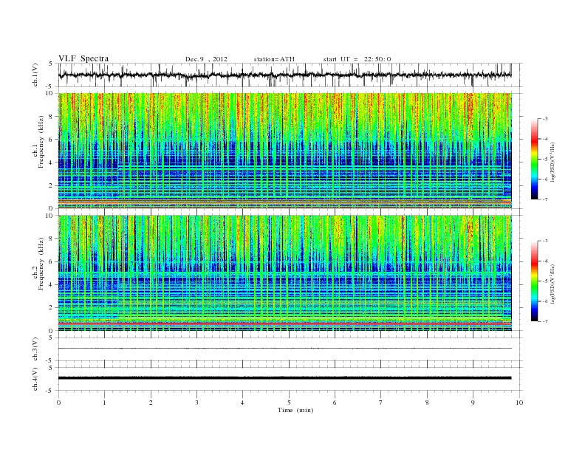The image size is (585, 452).
Task: Click the time axis tick label '5'
Action: click(x=289, y=403)
